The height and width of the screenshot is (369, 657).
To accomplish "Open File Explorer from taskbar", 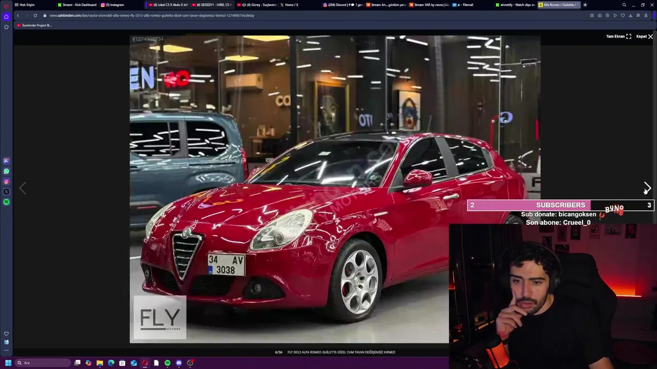I will coord(100,363).
